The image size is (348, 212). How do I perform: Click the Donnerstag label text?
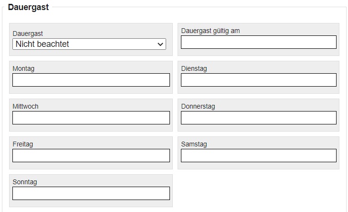tap(198, 106)
